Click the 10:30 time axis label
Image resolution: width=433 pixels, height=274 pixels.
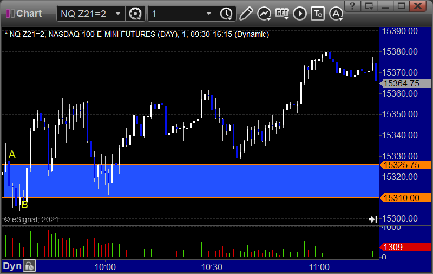pos(212,267)
